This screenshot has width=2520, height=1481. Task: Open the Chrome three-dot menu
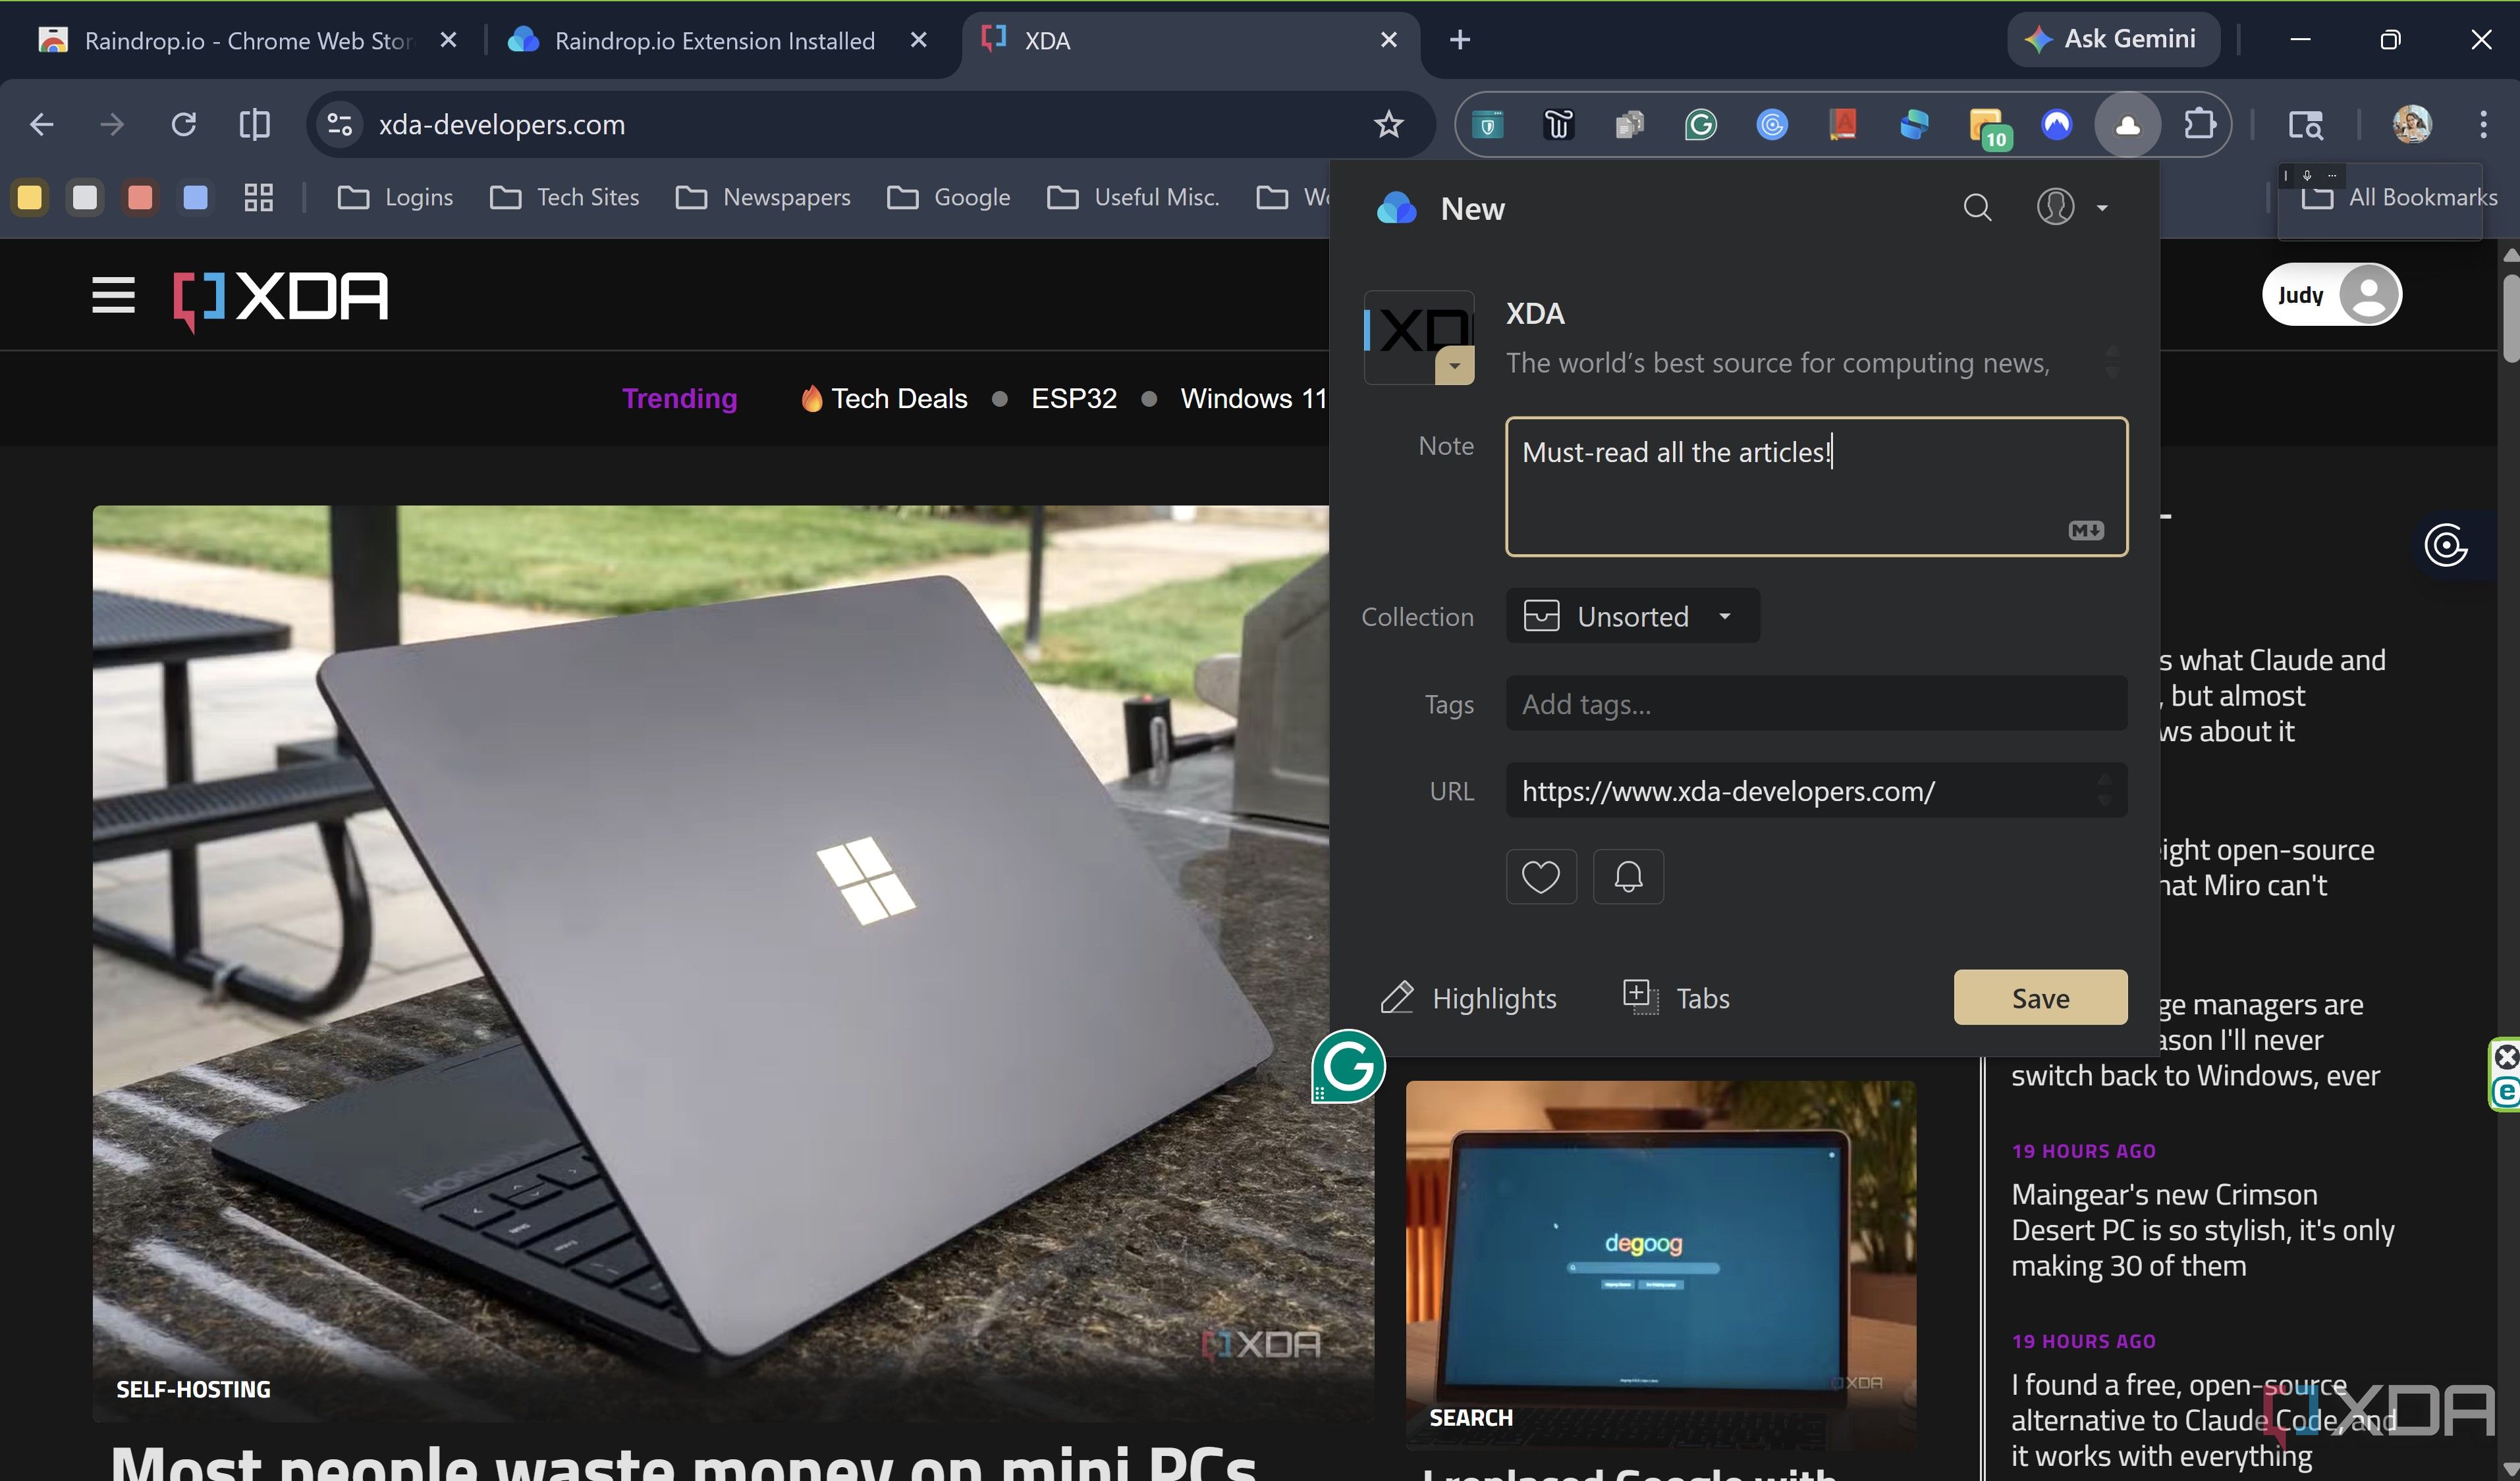coord(2483,125)
